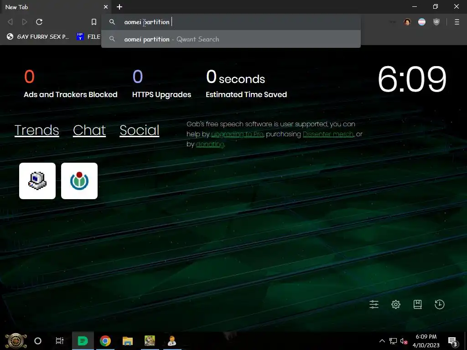Open settings with the gear icon

[396, 304]
